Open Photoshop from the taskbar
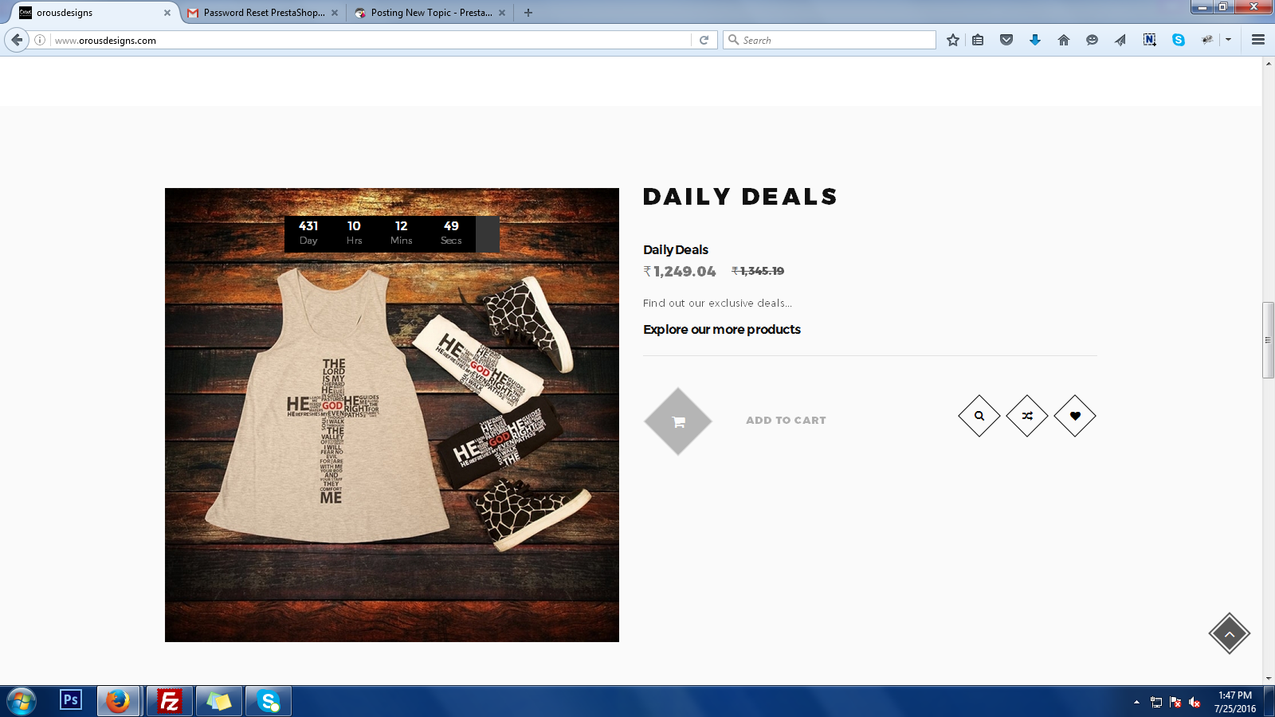 71,700
